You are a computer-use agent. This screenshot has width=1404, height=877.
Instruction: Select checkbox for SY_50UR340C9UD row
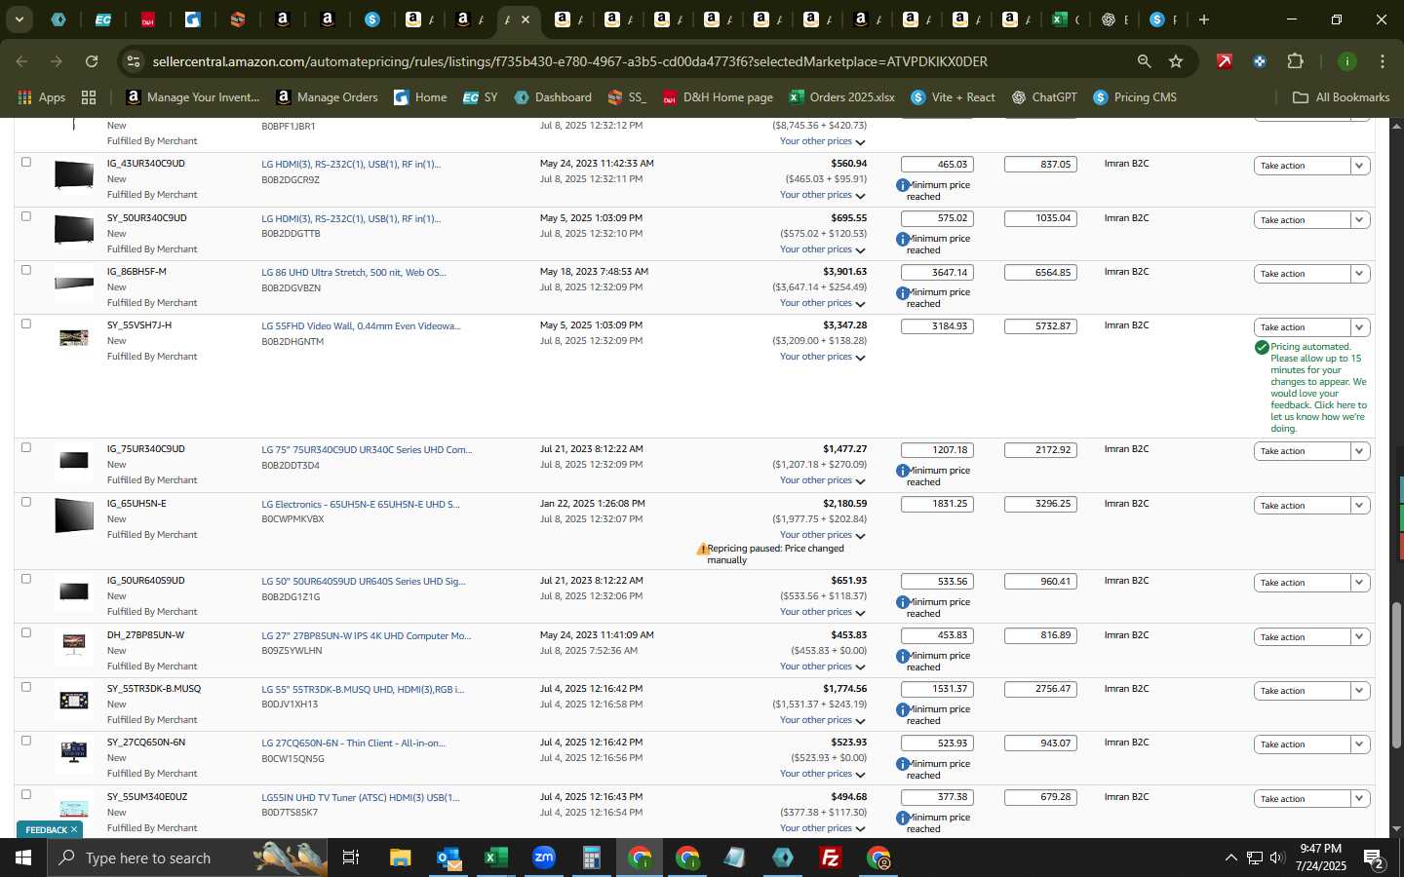pos(26,216)
